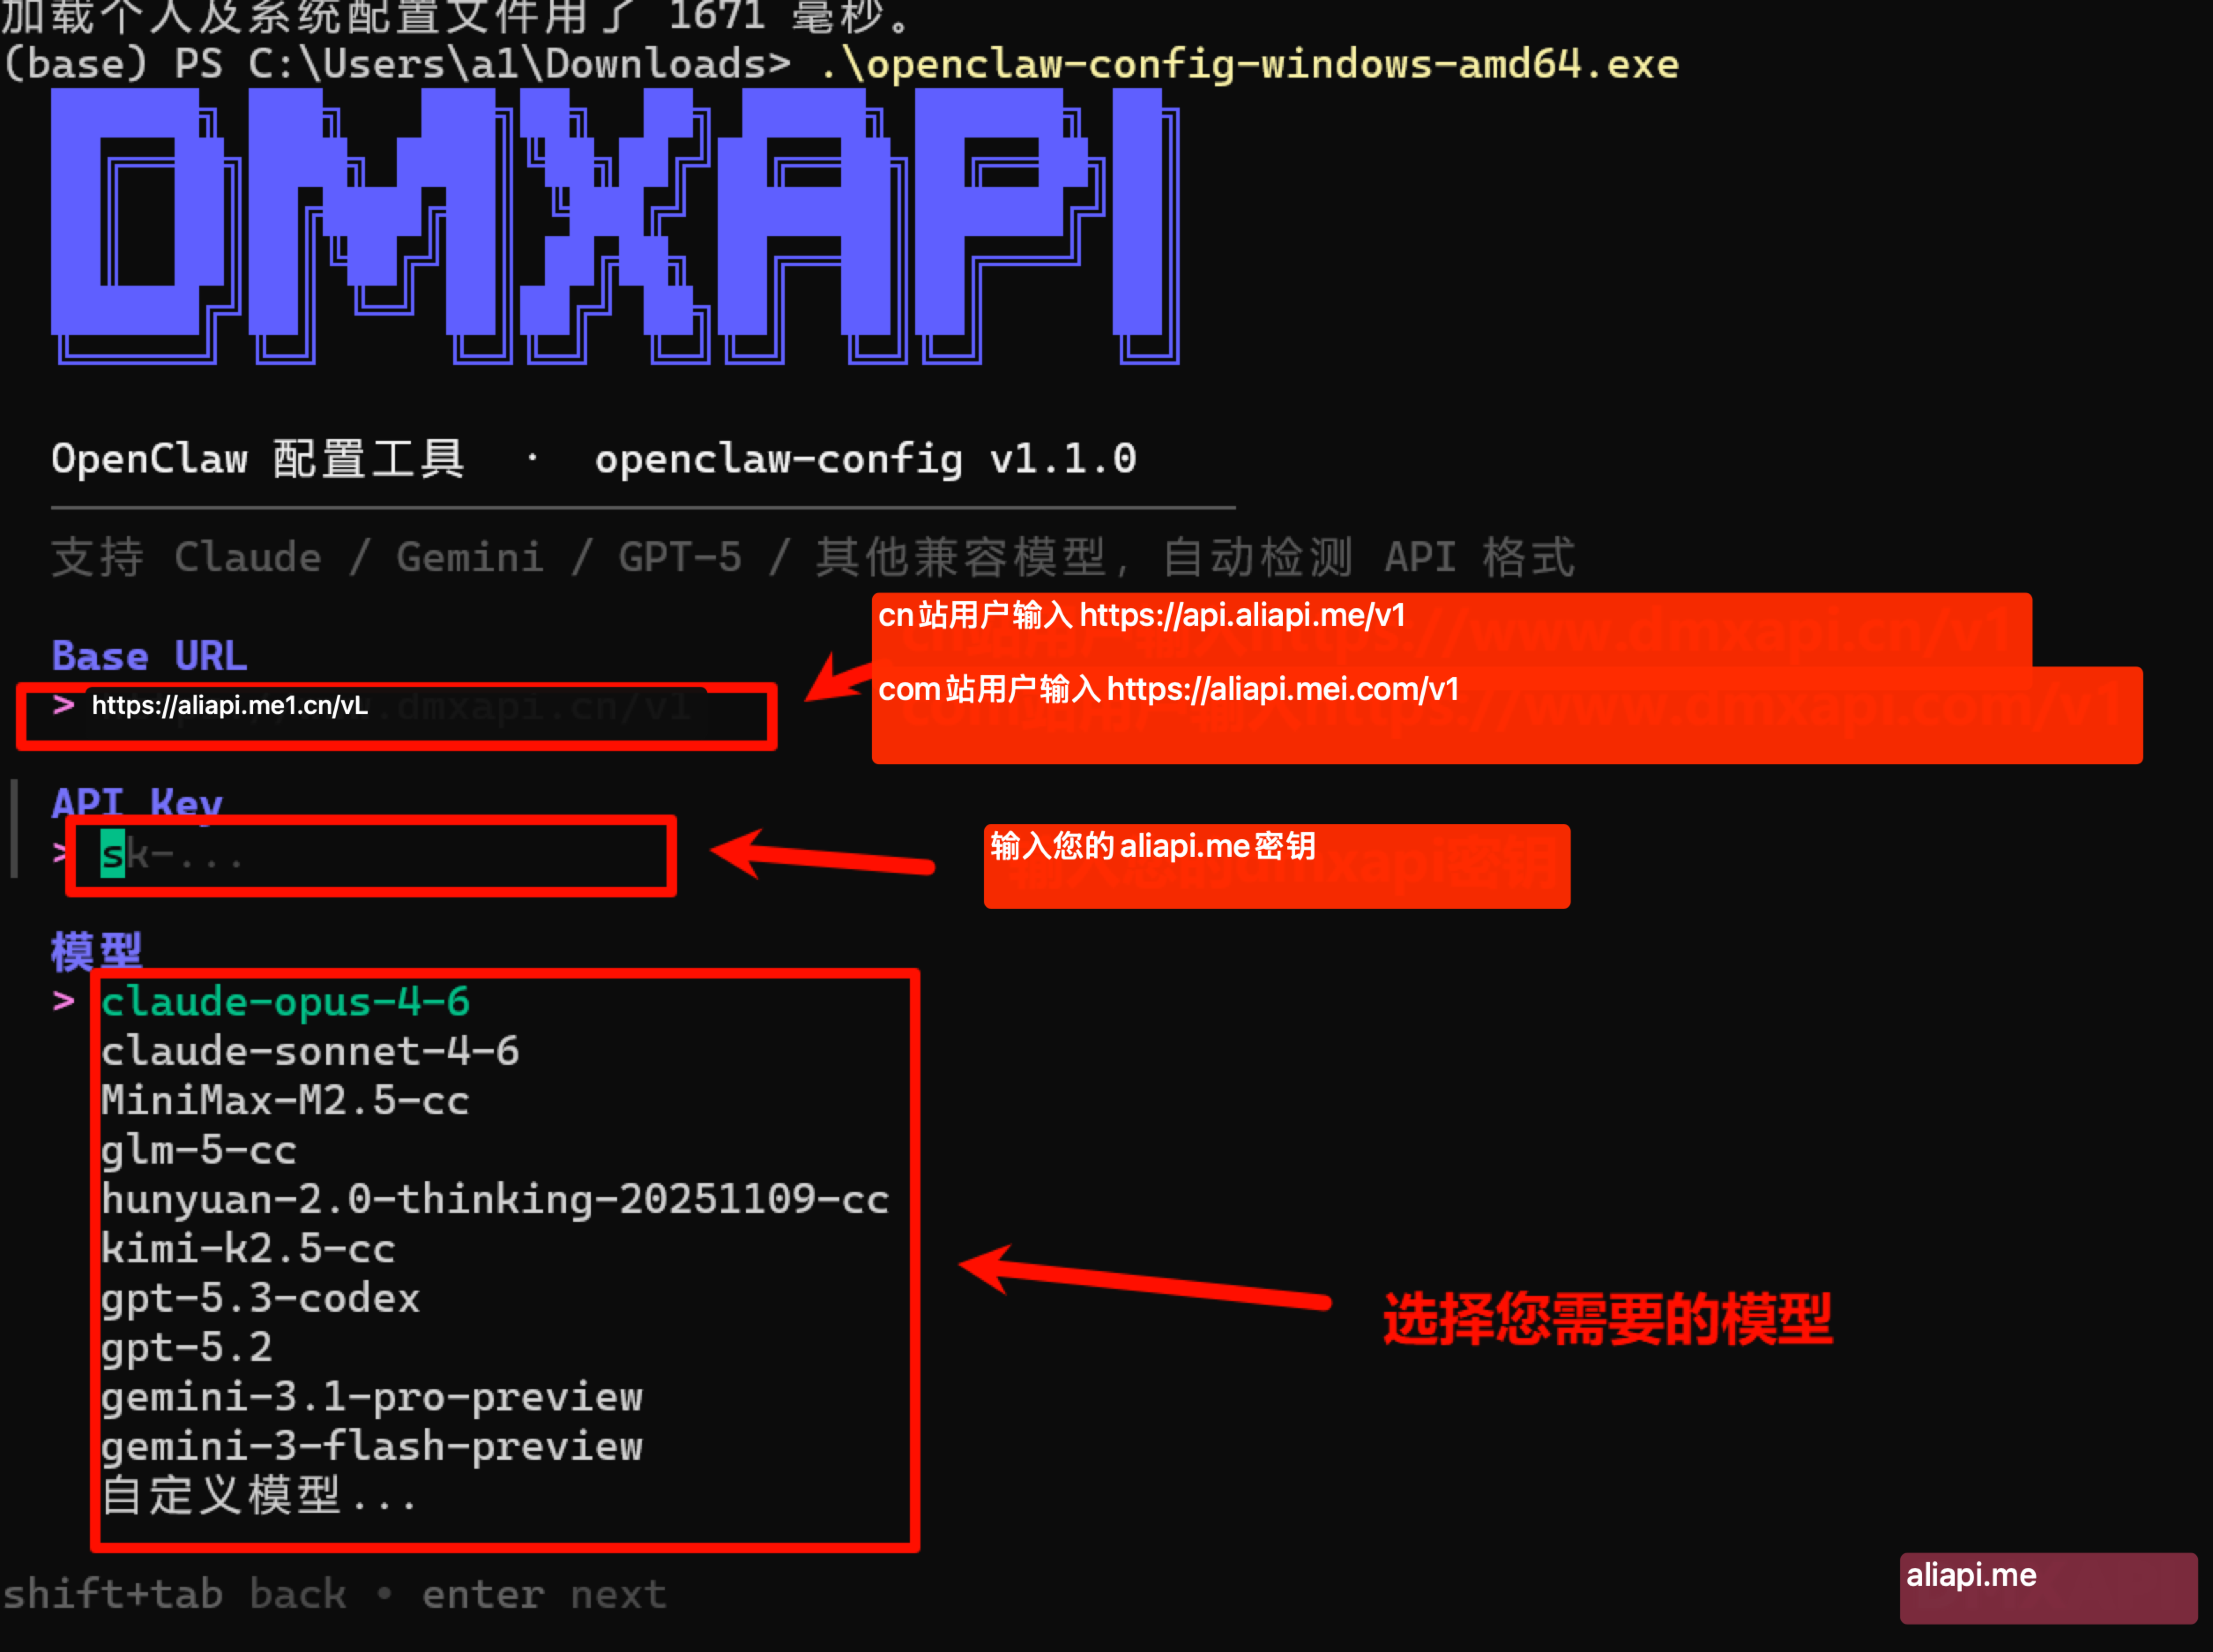
Task: Focus the API Key field showing sk-...
Action: pos(371,855)
